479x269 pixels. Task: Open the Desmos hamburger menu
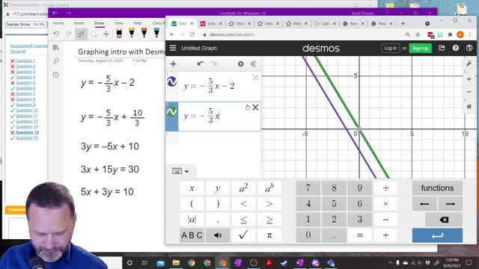(x=173, y=48)
